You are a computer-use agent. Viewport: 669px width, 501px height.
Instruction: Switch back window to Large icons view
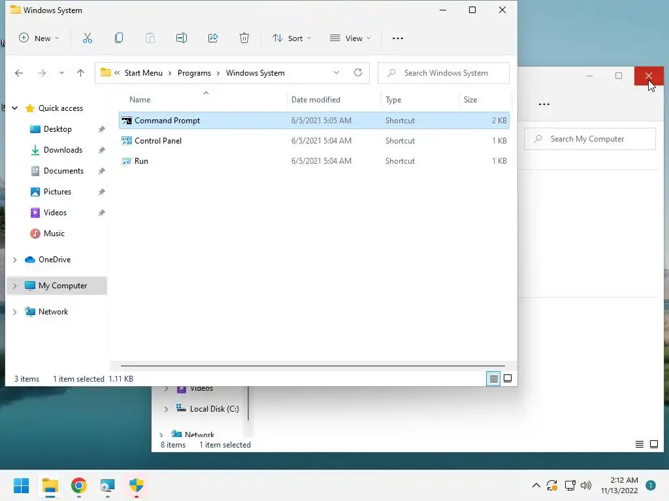[x=653, y=444]
